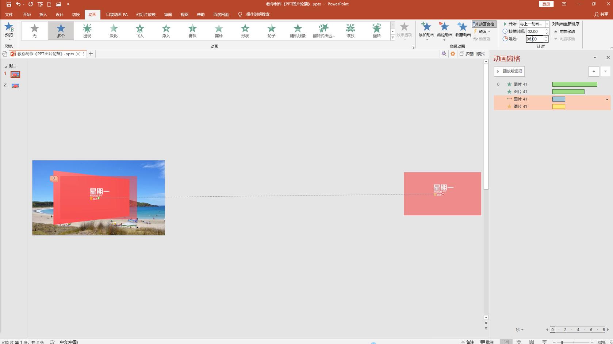This screenshot has height=344, width=613.
Task: Open the 幻灯片放映 (Slide Show) tab
Action: [146, 15]
